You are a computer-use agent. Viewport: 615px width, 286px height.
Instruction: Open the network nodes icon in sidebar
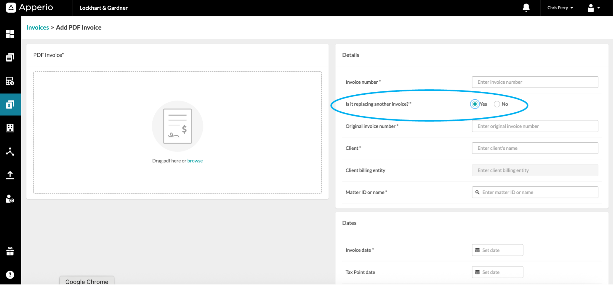(x=10, y=151)
